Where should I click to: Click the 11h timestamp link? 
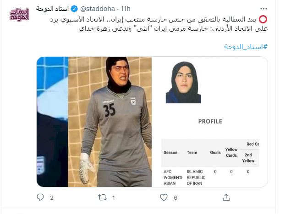coord(126,9)
